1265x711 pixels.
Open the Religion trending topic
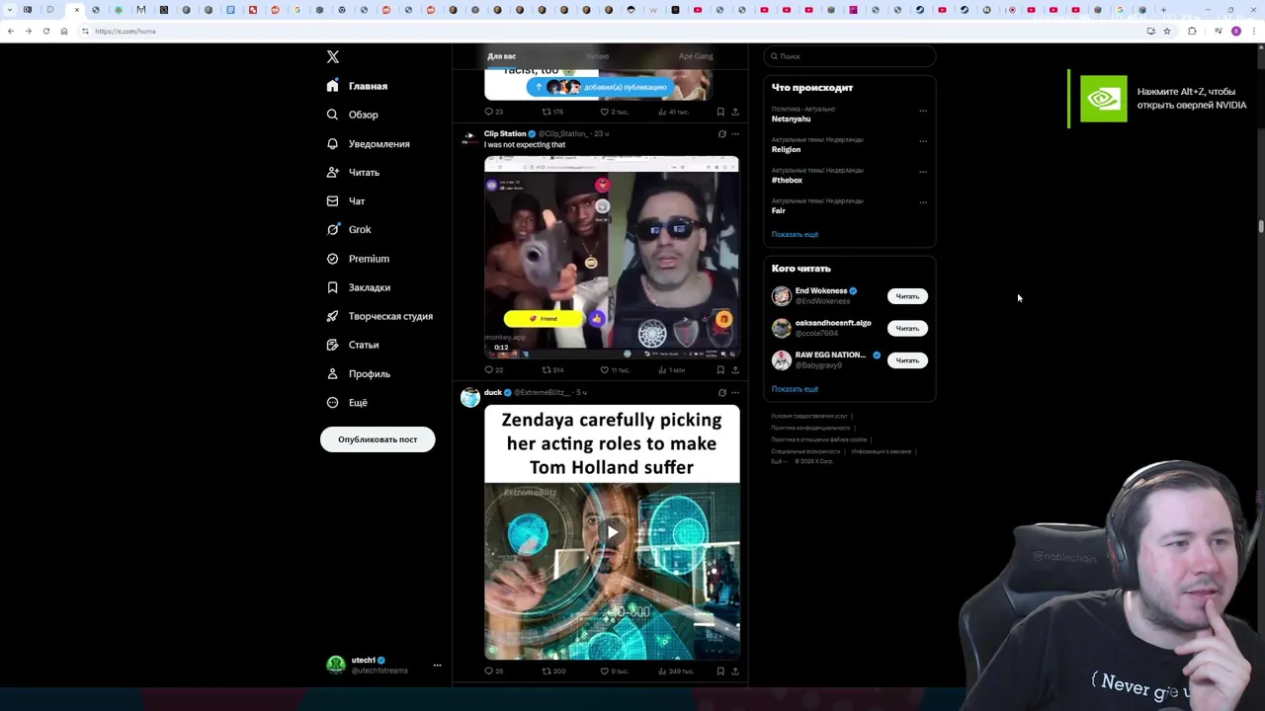(786, 149)
